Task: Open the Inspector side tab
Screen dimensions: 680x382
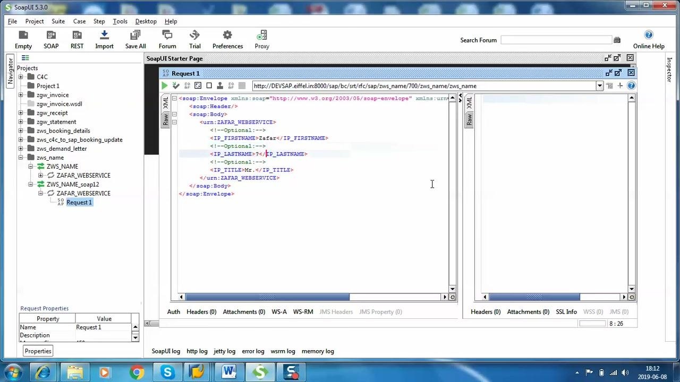Action: click(669, 70)
